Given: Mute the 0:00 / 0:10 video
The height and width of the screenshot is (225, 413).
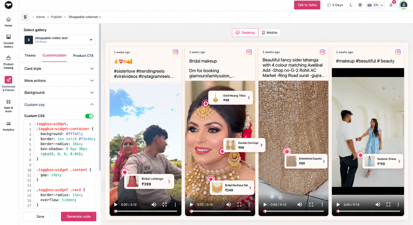Looking at the screenshot, I should (x=300, y=204).
